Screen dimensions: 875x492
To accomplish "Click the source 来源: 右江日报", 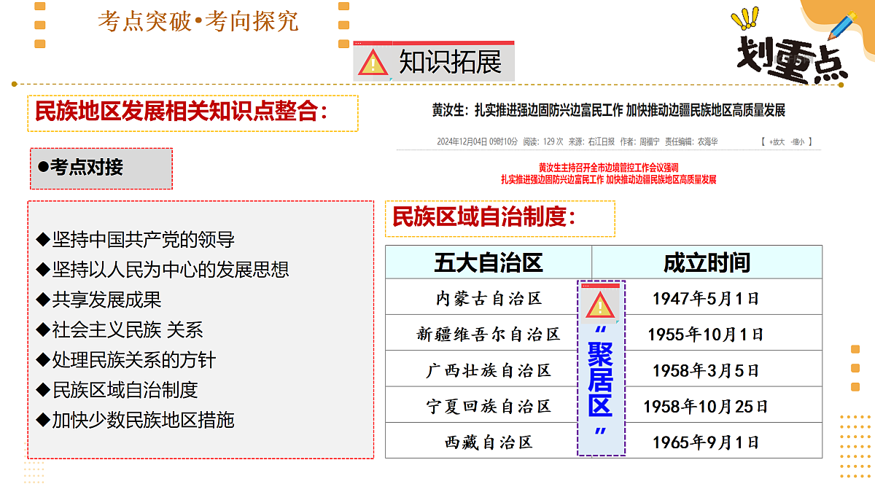I will point(592,141).
